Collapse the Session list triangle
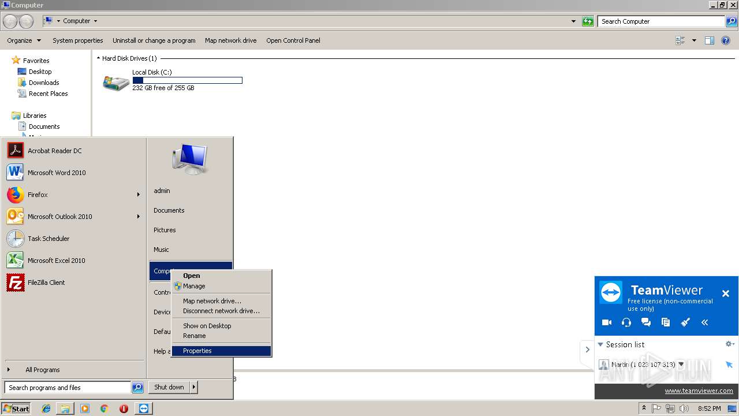This screenshot has width=739, height=416. pyautogui.click(x=600, y=344)
